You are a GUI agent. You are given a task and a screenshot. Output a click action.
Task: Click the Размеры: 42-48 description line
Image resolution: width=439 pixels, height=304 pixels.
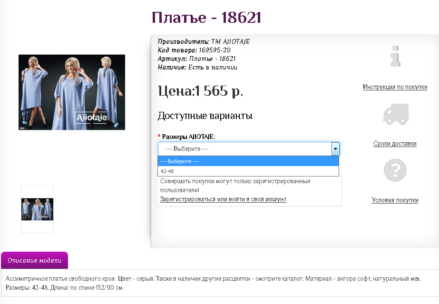[64, 287]
